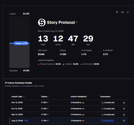Click the Unlock Recipients column header
The width and height of the screenshot is (134, 125).
79,97
